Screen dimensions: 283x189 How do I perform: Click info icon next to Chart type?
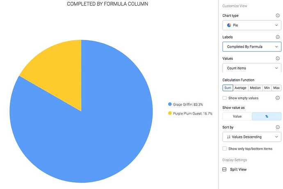click(x=278, y=16)
